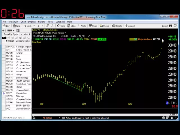Open the Back history dropdown arrow
The height and width of the screenshot is (135, 180).
point(34,26)
